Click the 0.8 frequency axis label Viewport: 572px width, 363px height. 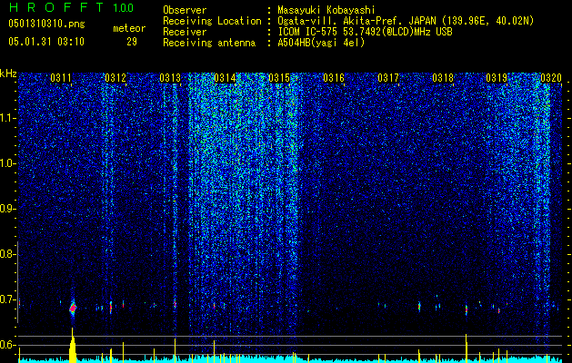pyautogui.click(x=7, y=254)
